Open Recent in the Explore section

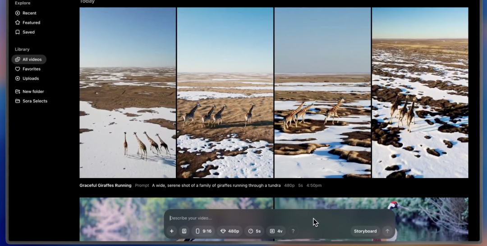point(26,13)
